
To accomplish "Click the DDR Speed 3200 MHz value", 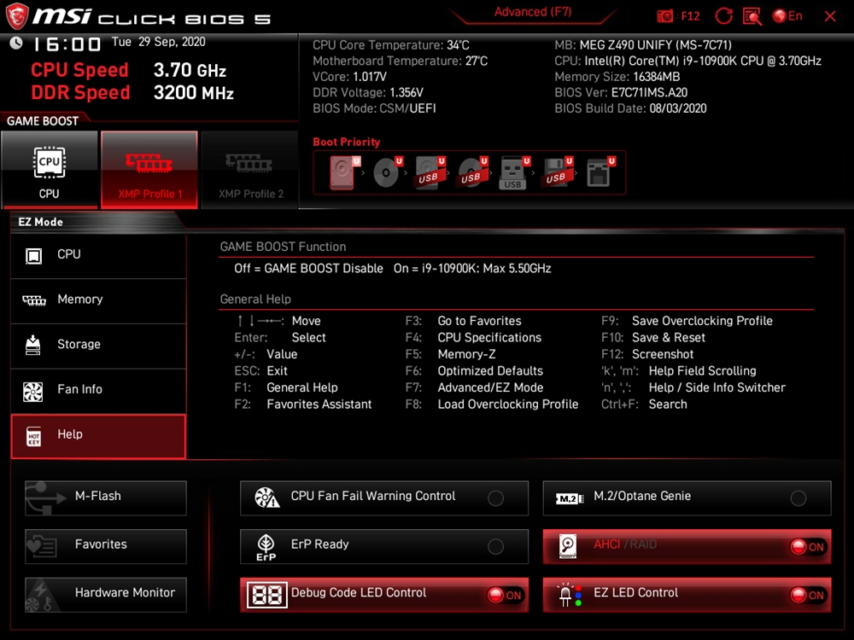I will tap(193, 93).
